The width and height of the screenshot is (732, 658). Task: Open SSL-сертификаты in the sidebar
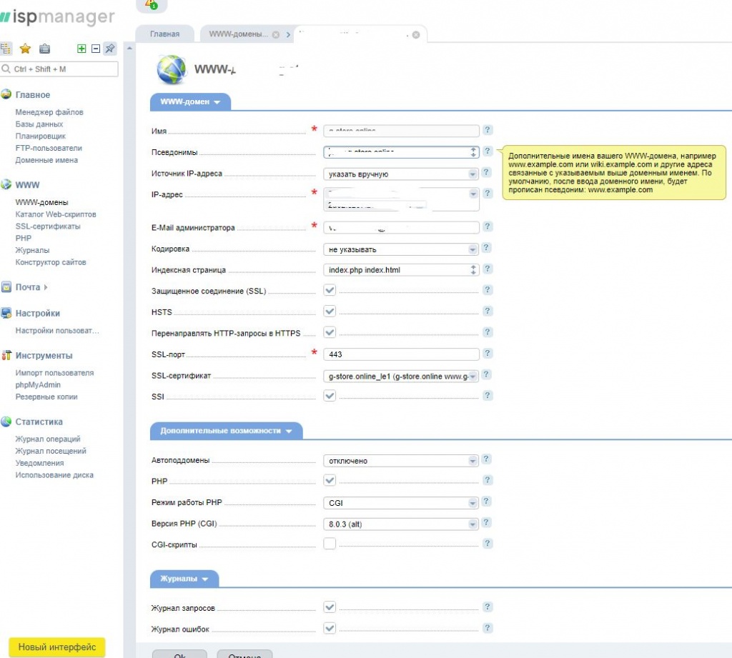click(x=48, y=226)
